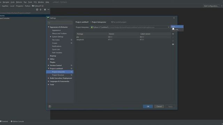The width and height of the screenshot is (223, 125).
Task: Select Project Structure item
Action: tap(58, 75)
